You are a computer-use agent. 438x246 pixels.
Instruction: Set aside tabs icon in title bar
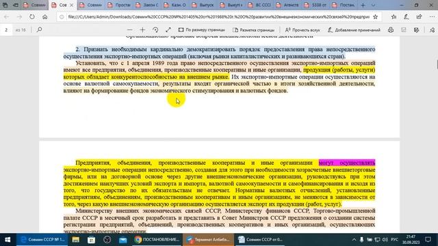click(16, 5)
